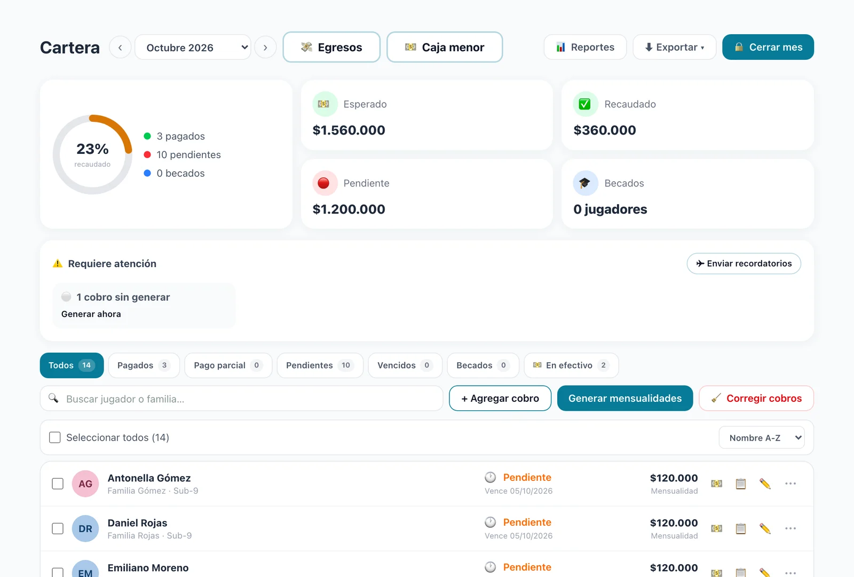
Task: Click the Cerrar mes button
Action: point(768,47)
